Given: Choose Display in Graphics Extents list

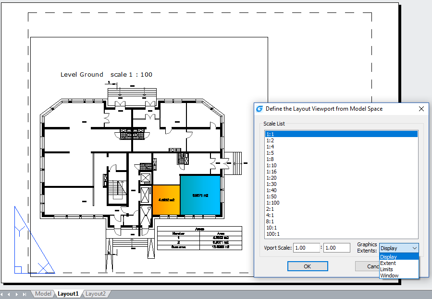Looking at the screenshot, I should click(399, 257).
